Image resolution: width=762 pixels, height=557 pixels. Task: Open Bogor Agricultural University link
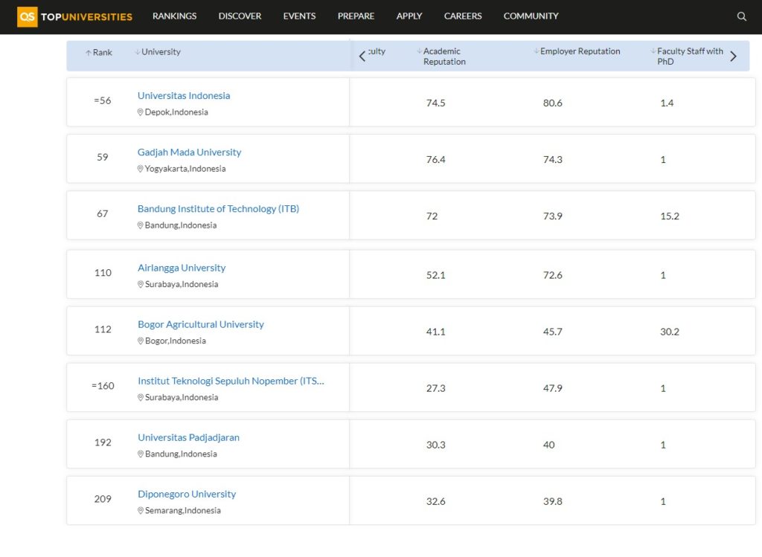click(x=200, y=325)
